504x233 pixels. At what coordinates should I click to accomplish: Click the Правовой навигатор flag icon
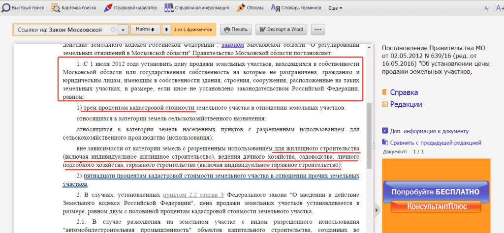pos(108,8)
